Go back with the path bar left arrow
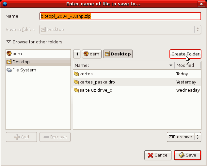207x166 pixels. 77,54
